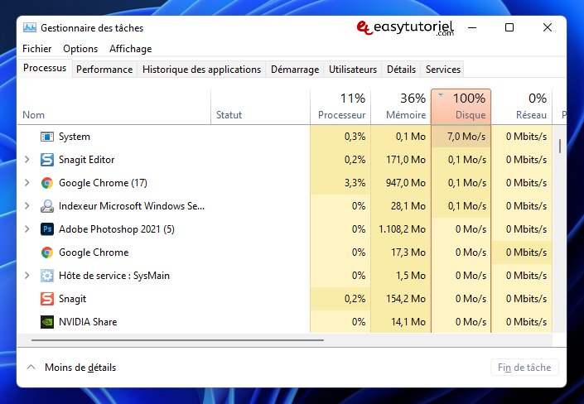Image resolution: width=584 pixels, height=404 pixels.
Task: Click the vertical scrollbar thumb
Action: click(560, 146)
